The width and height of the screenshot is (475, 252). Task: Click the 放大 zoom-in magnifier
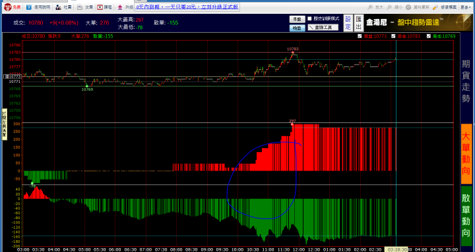(x=370, y=7)
